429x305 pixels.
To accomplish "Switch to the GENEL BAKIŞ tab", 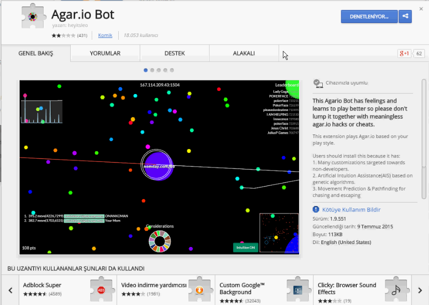I will (x=36, y=53).
